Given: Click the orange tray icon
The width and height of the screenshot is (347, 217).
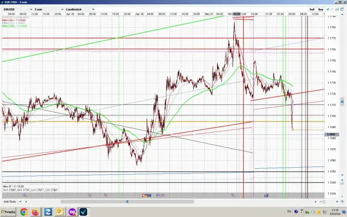Looking at the screenshot, I should [x=319, y=213].
